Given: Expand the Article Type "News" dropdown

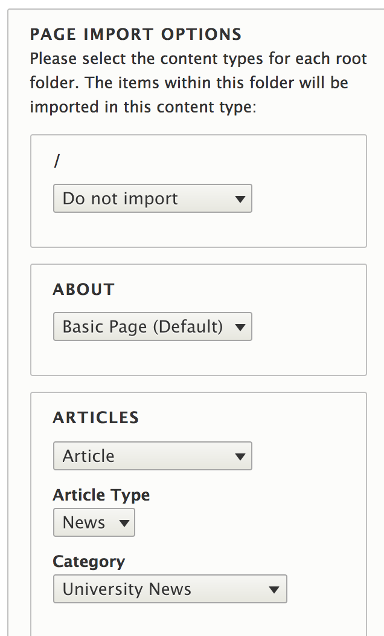Looking at the screenshot, I should (94, 523).
